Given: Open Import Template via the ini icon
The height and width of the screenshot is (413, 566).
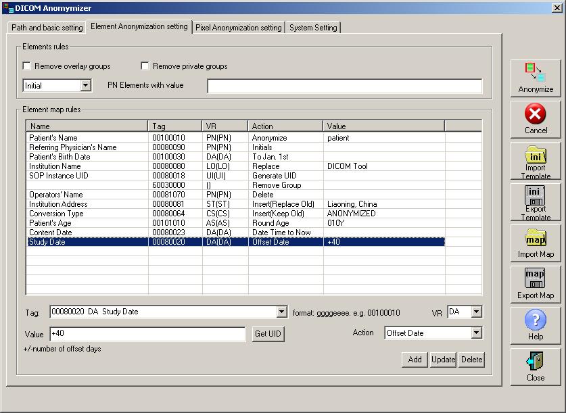Looking at the screenshot, I should 535,160.
